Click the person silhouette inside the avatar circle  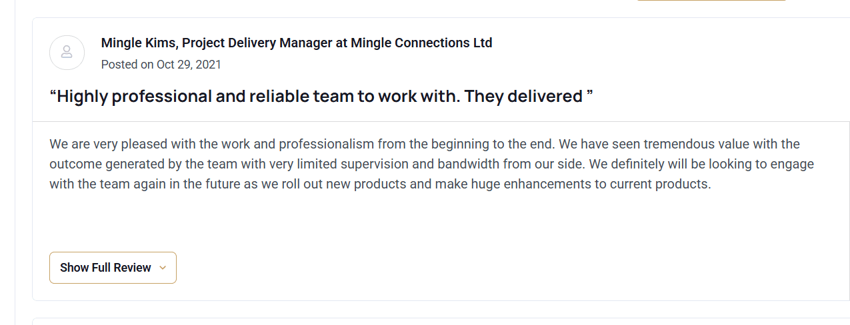(67, 52)
